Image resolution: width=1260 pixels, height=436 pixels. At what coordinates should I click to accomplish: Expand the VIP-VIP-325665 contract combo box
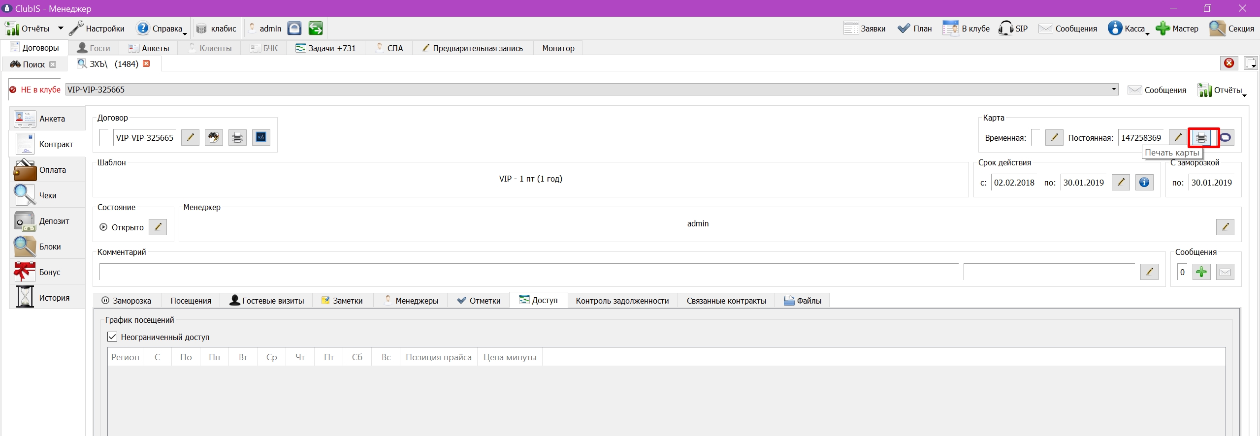pyautogui.click(x=1113, y=89)
